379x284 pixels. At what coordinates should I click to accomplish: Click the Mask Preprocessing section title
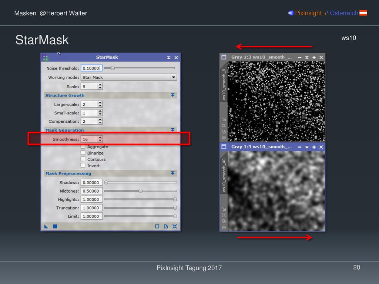(x=68, y=173)
